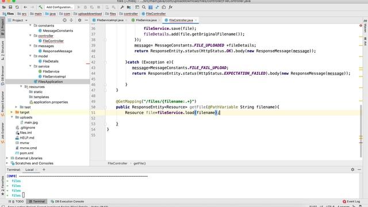Select FilesApplication in project tree
368x207 pixels.
click(x=51, y=82)
